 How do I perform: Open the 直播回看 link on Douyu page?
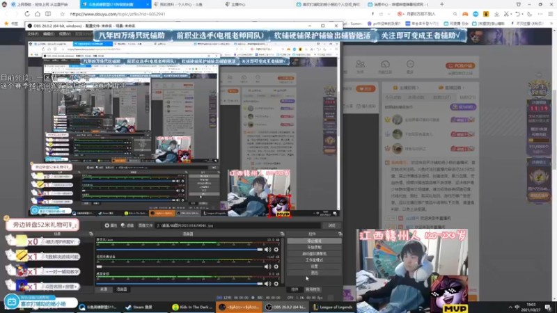pyautogui.click(x=452, y=88)
